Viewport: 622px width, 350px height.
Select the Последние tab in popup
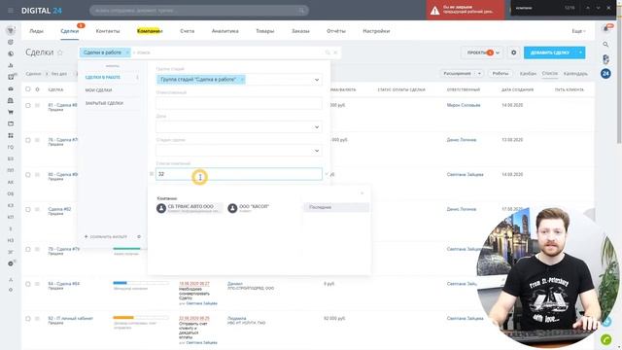coord(336,207)
